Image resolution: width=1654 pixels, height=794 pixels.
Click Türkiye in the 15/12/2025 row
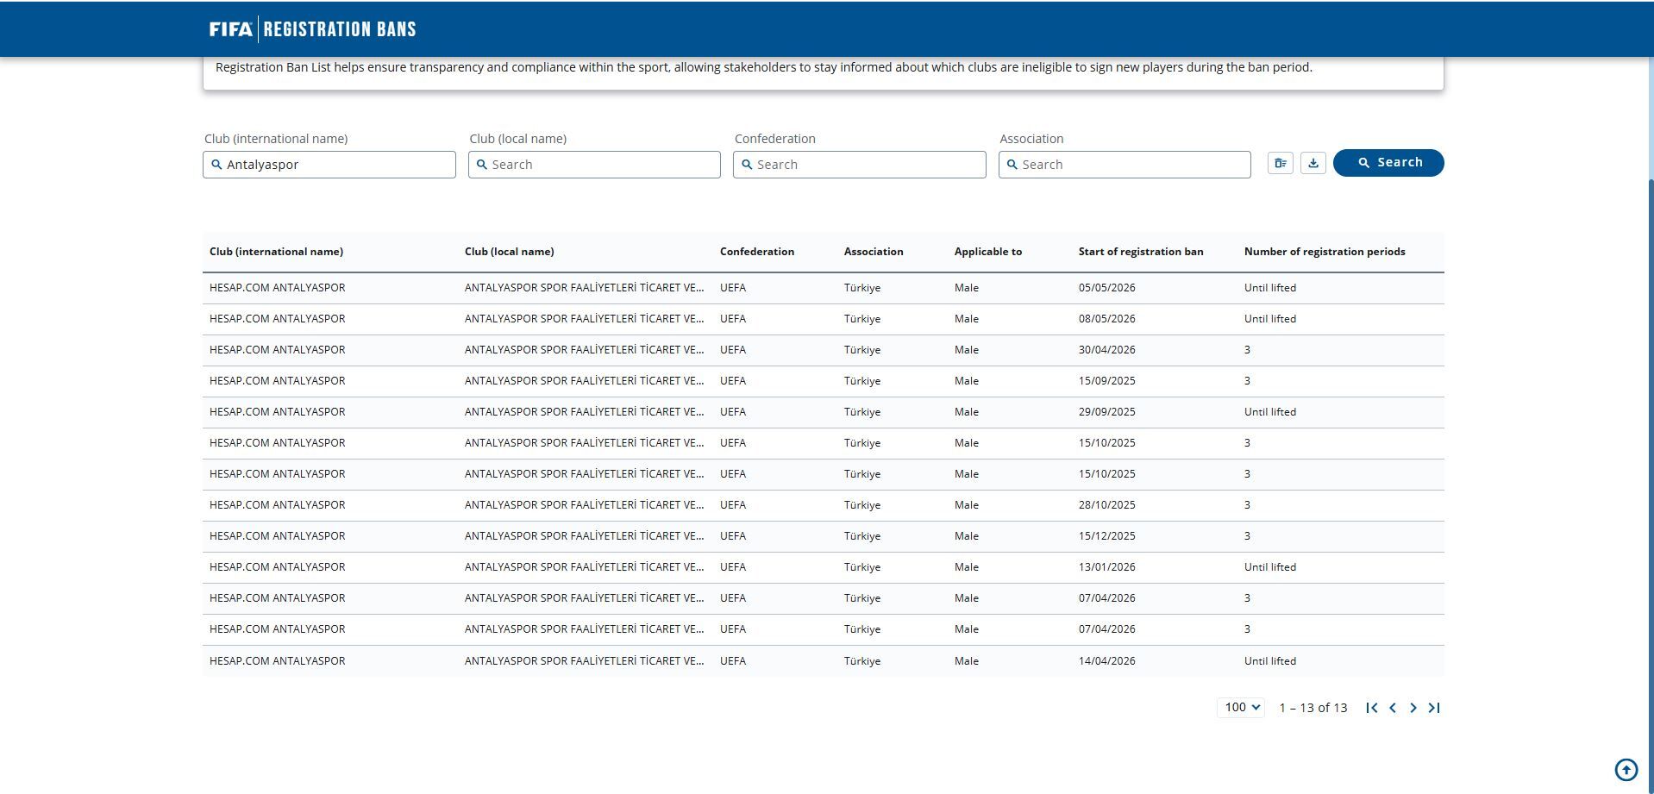[x=862, y=536]
